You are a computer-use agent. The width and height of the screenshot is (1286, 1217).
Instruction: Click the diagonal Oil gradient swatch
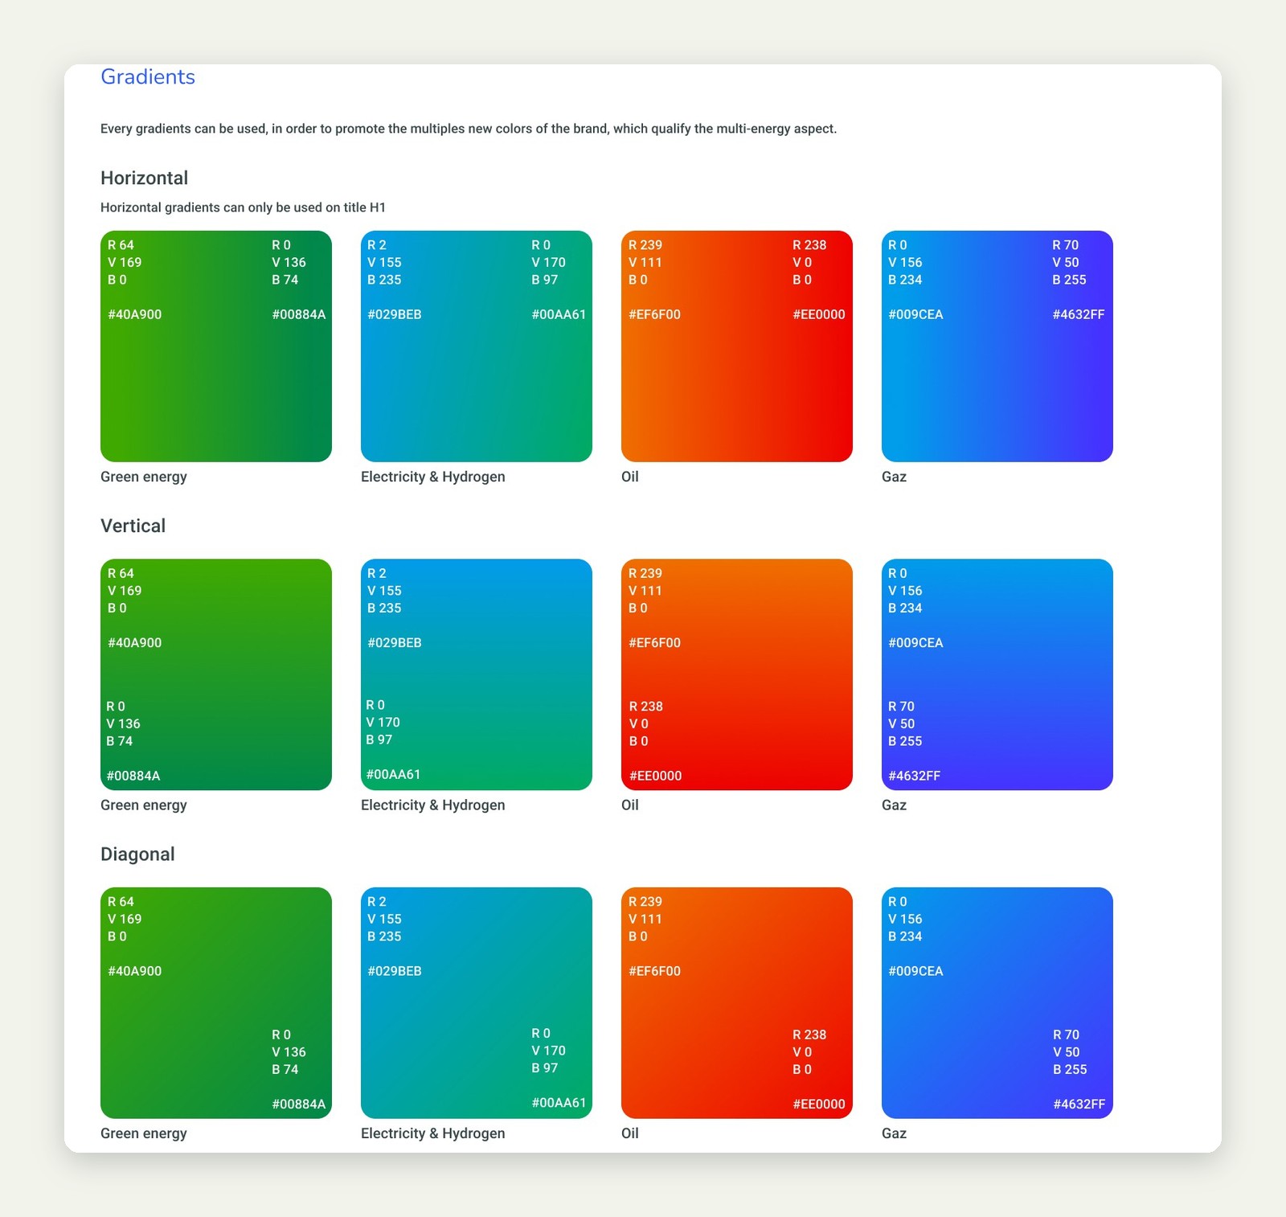tap(737, 1003)
